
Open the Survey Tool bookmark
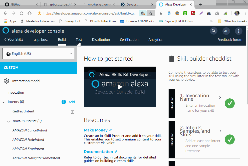[x=70, y=21]
